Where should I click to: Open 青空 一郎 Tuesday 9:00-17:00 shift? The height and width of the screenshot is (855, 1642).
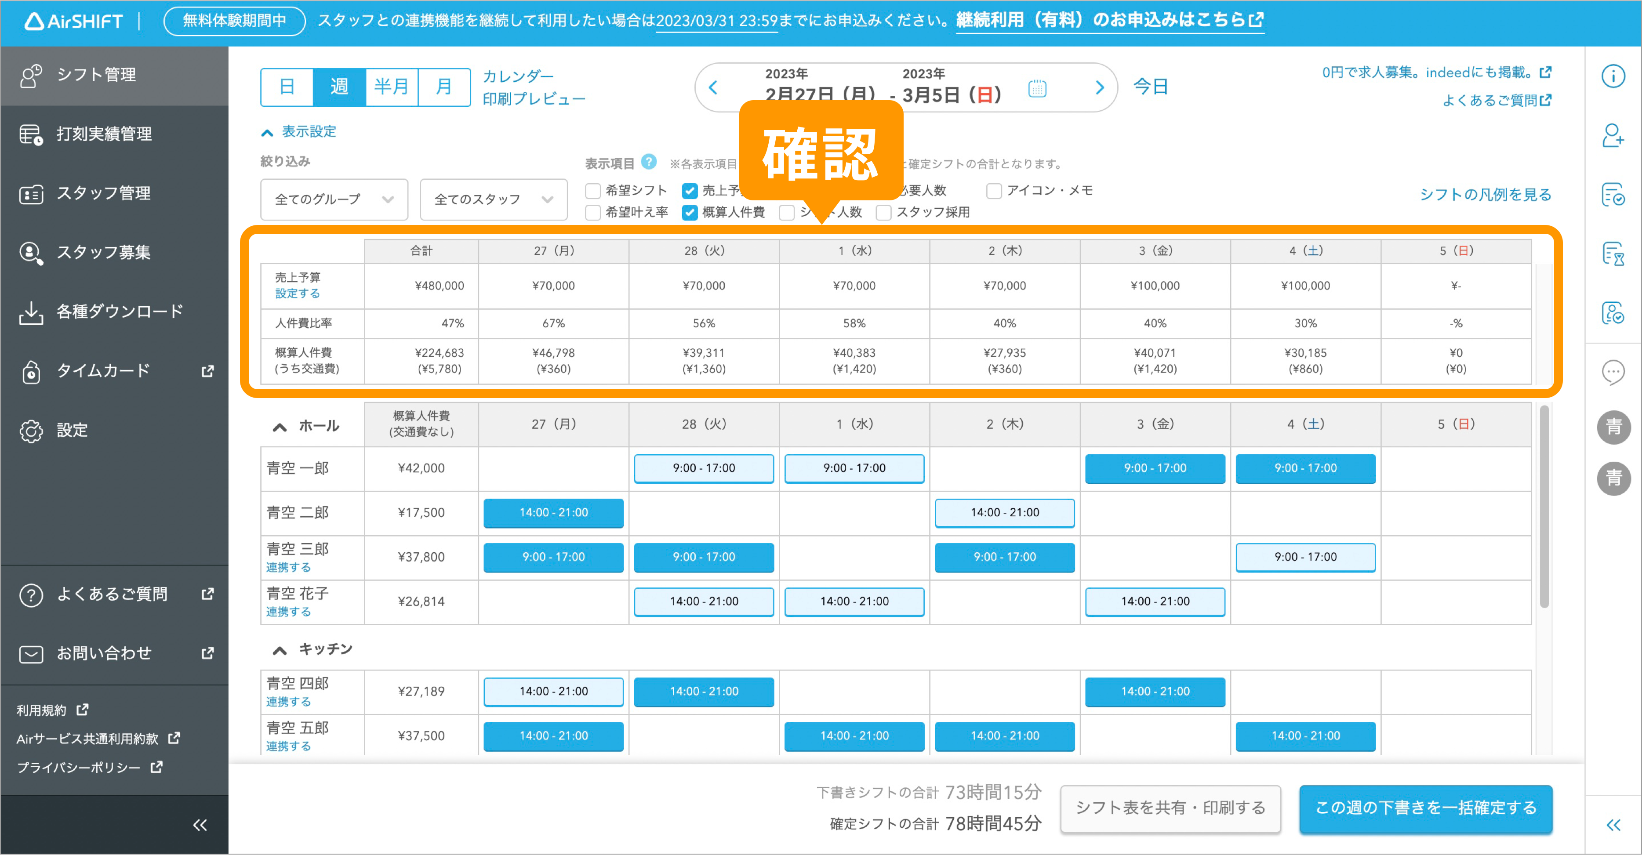click(x=704, y=468)
